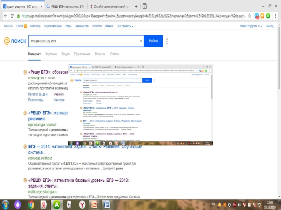Screen dimensions: 281x210
Task: Select the Интернет search tab
Action: coord(34,54)
